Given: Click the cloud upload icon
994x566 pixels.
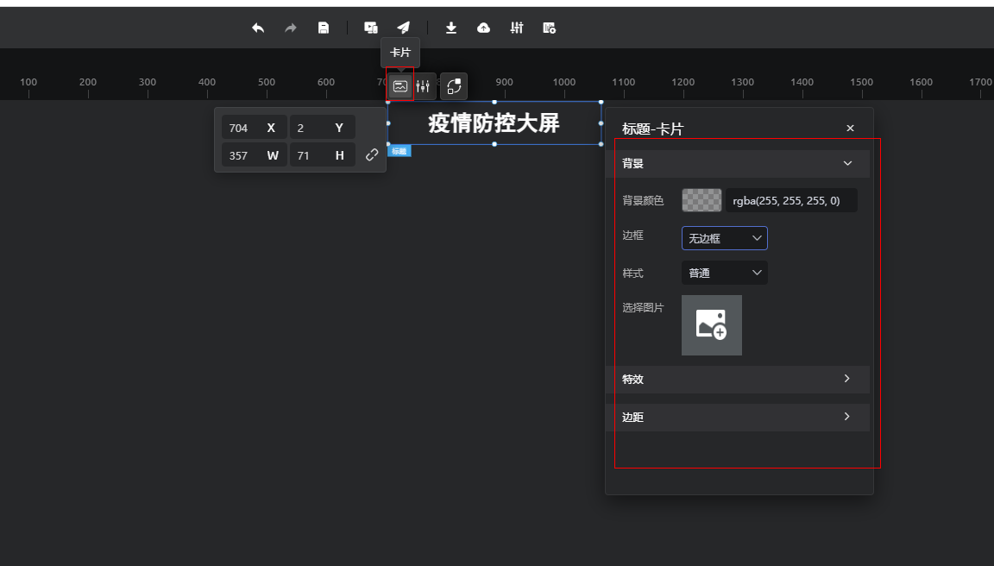Looking at the screenshot, I should 484,28.
